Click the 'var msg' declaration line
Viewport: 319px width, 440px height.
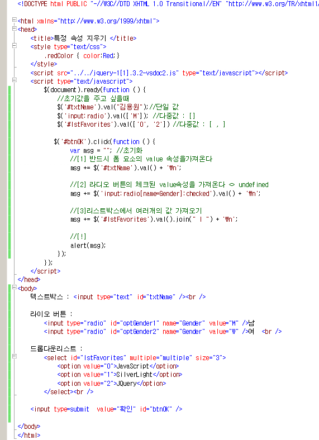(107, 150)
